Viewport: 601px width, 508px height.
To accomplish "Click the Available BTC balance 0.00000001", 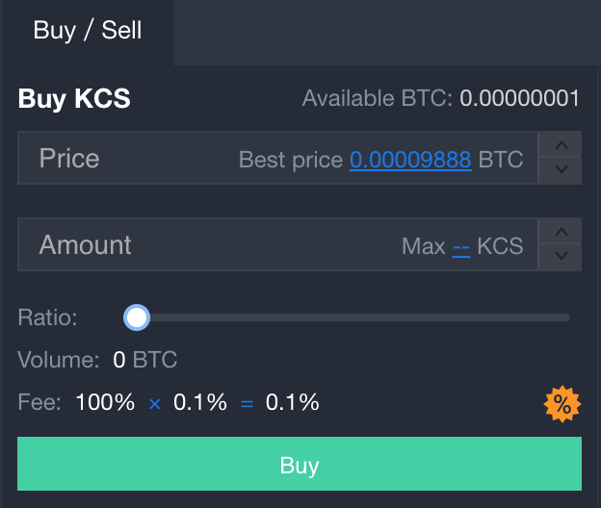I will pos(519,98).
